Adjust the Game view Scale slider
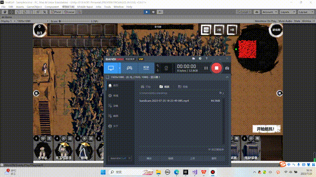Viewport: 316px width, 177px height. tap(75, 21)
